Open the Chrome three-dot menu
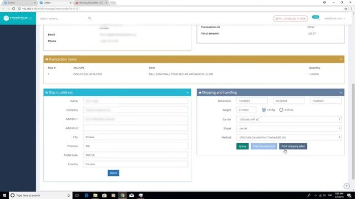The width and height of the screenshot is (355, 199). pyautogui.click(x=352, y=9)
